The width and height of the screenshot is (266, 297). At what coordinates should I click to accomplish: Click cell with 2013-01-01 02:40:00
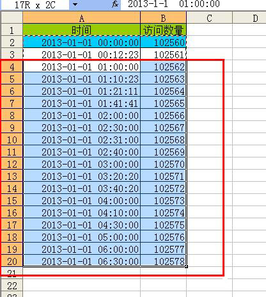[81, 152]
